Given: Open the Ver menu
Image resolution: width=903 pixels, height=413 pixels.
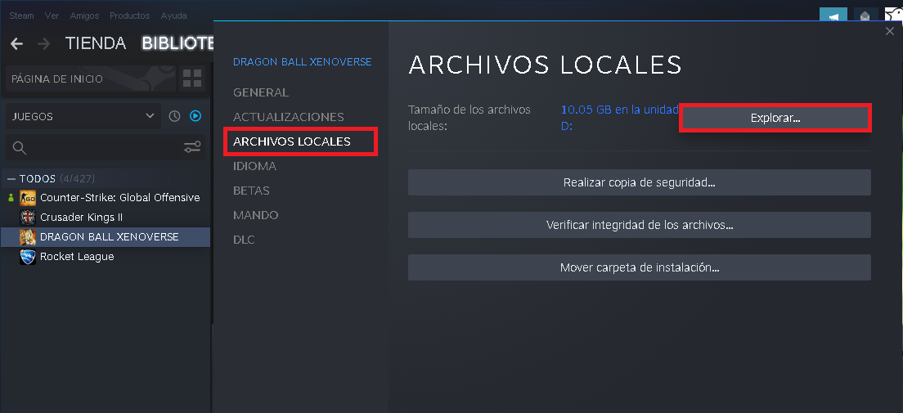Looking at the screenshot, I should 52,16.
